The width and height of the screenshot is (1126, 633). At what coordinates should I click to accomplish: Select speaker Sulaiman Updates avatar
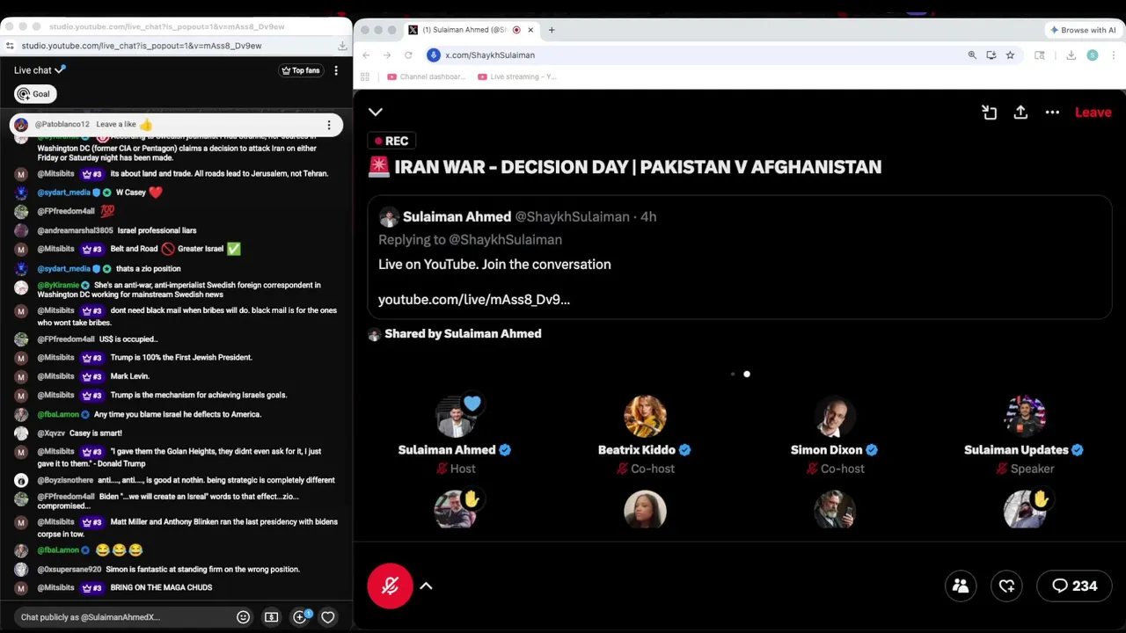click(1025, 416)
